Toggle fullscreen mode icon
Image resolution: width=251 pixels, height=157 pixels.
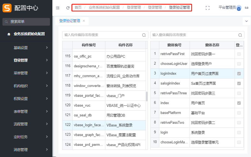(x=208, y=8)
